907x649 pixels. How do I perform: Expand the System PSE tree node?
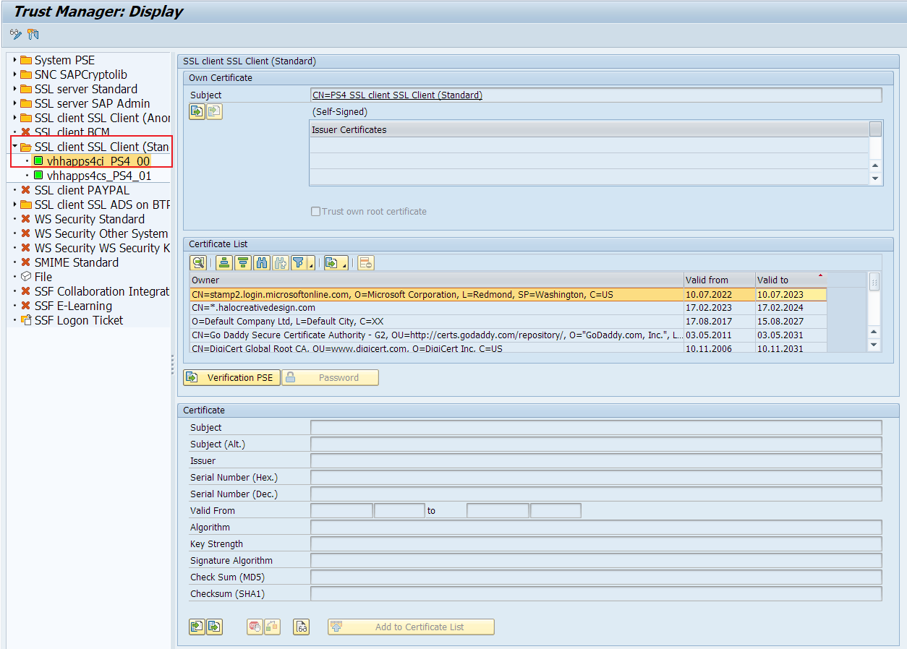[x=14, y=60]
